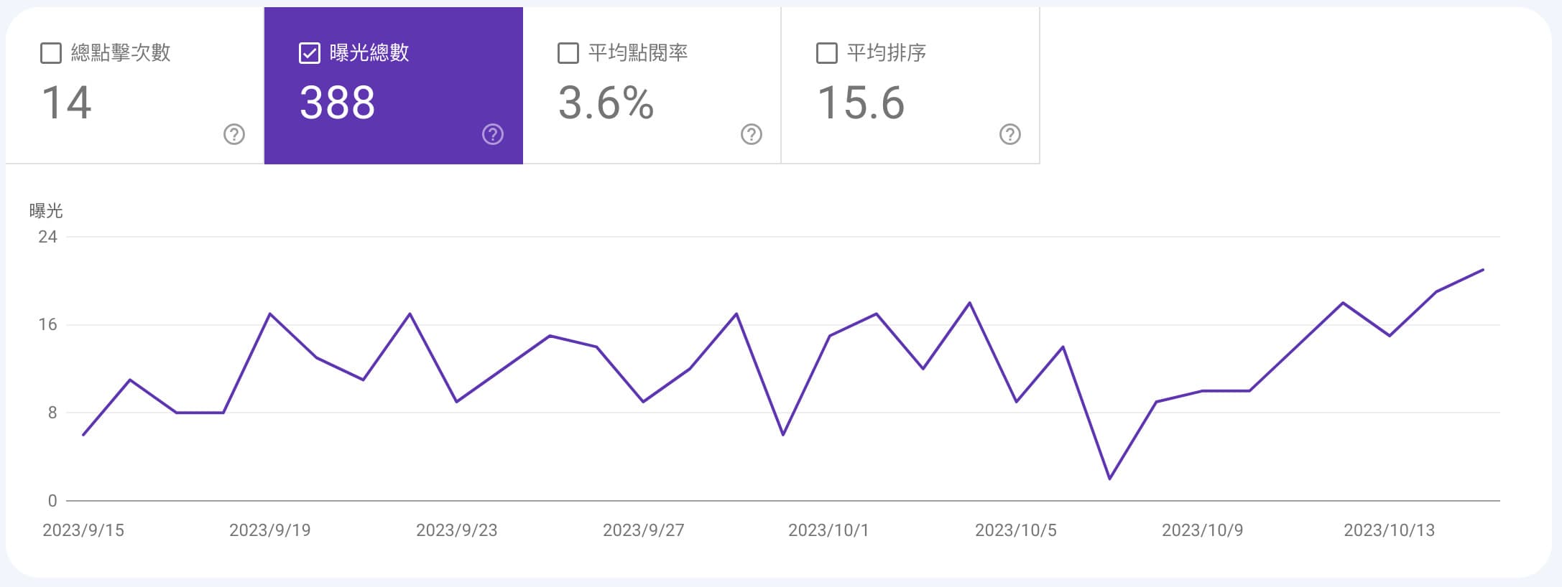1562x587 pixels.
Task: Click the date label 2023/10/1
Action: tap(828, 530)
